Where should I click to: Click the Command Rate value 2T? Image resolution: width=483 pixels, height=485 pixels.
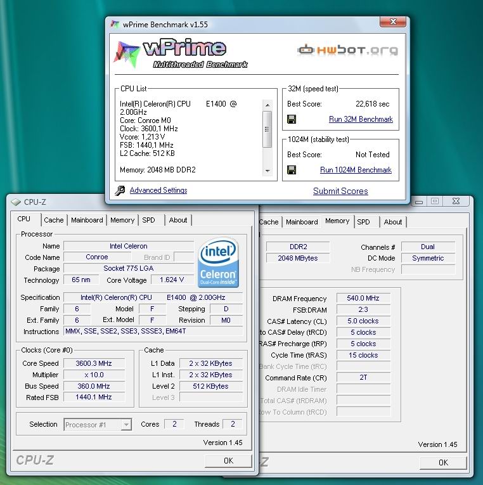(363, 378)
